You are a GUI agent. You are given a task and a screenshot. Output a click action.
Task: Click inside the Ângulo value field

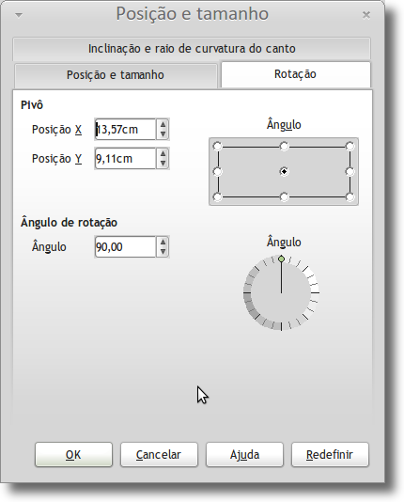[125, 247]
